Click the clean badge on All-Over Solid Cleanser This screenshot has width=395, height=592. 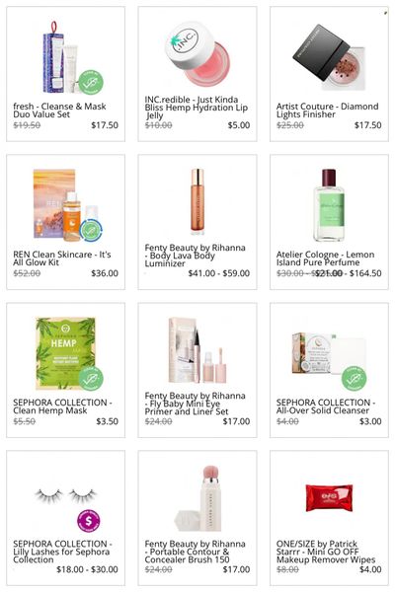[354, 378]
